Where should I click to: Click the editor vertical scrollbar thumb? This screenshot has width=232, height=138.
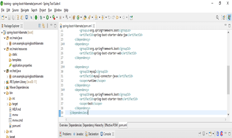tap(228, 80)
